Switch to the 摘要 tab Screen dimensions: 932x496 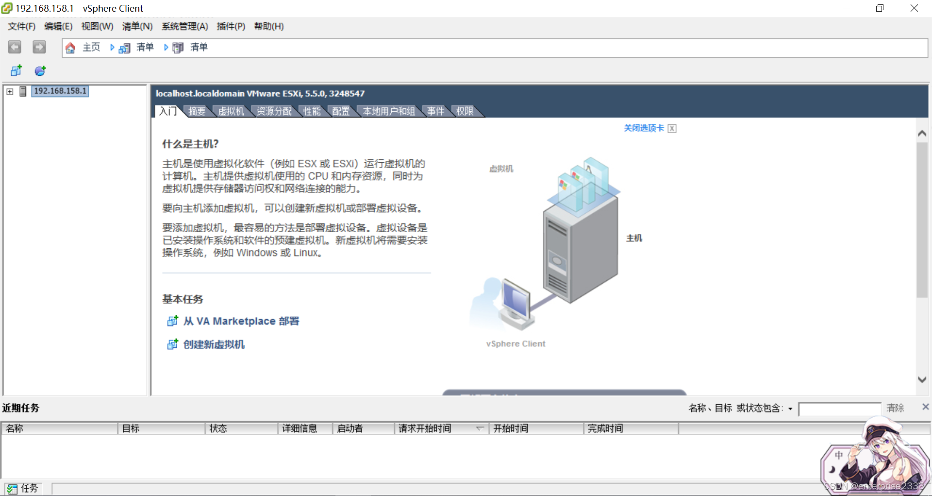197,111
